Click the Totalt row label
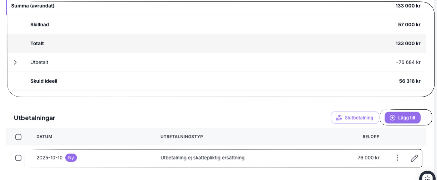 (37, 43)
